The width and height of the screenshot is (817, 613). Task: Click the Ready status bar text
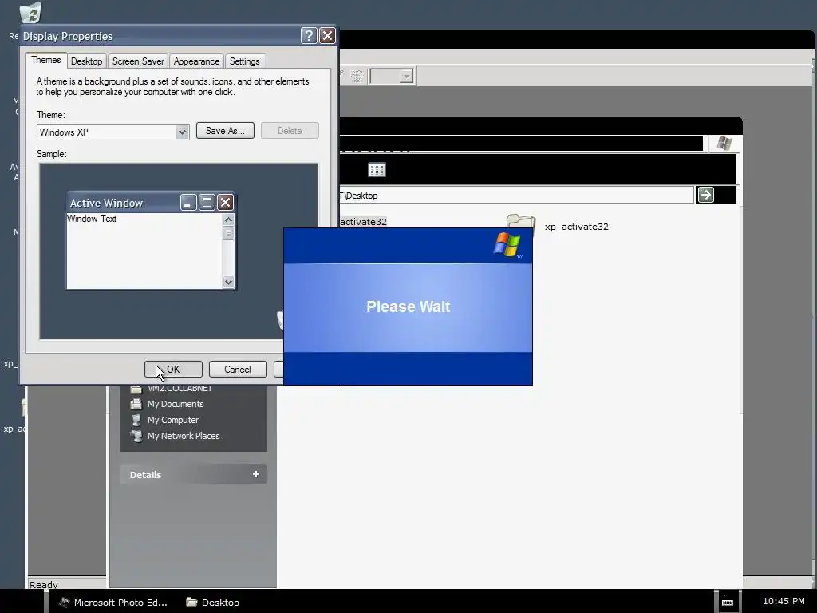[x=44, y=584]
